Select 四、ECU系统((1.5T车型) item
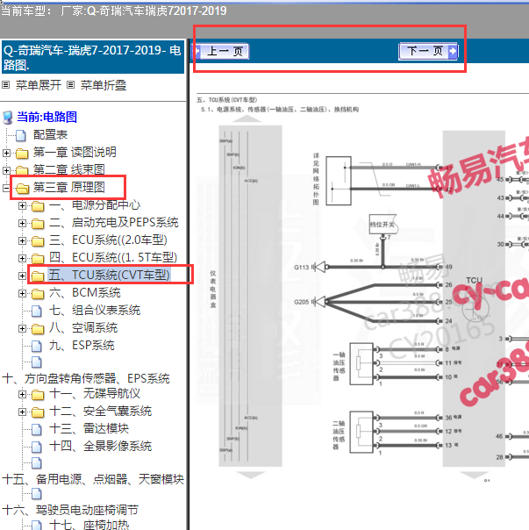This screenshot has height=530, width=529. point(113,258)
